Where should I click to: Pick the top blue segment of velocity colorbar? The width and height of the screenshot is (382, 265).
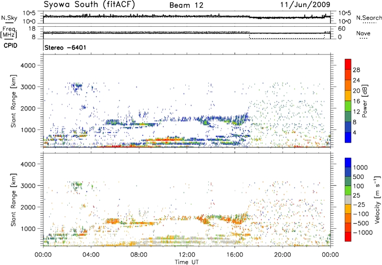348,163
